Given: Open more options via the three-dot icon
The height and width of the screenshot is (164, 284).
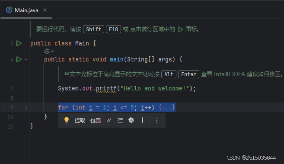Looking at the screenshot, I should point(157,120).
